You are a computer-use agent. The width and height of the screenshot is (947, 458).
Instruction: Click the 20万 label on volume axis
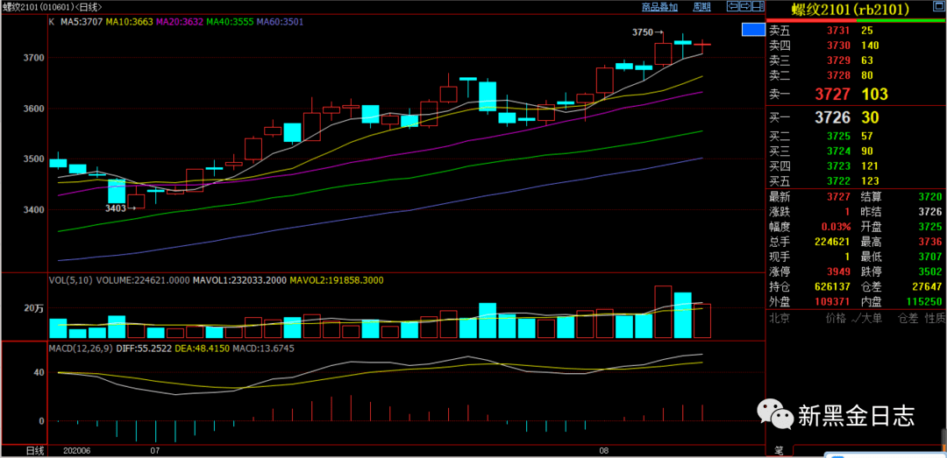33,308
